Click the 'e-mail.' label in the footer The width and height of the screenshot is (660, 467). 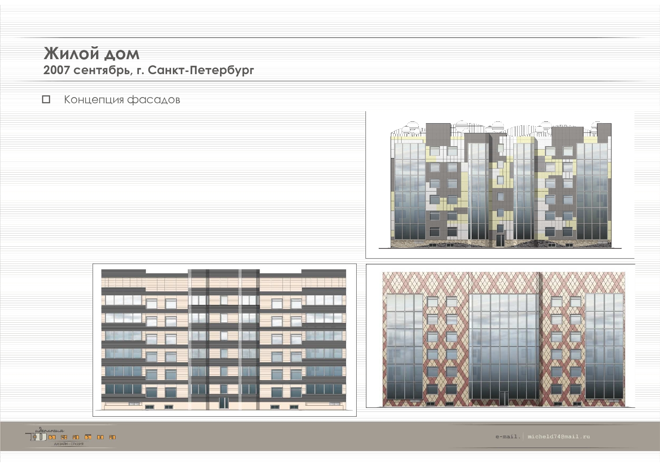point(508,437)
